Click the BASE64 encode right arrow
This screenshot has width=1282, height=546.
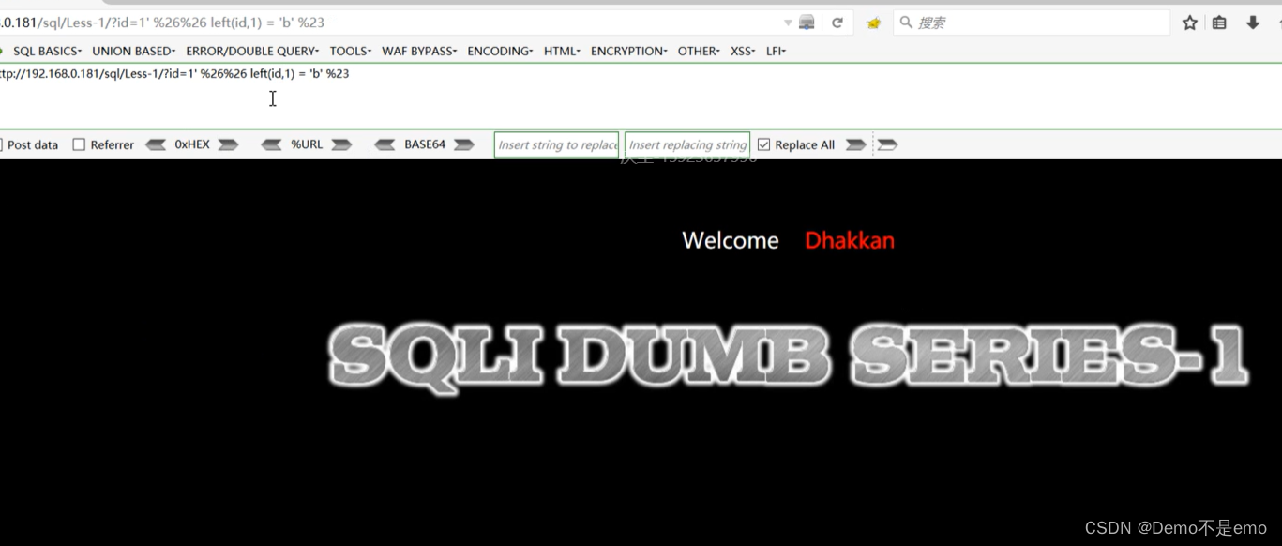click(x=464, y=144)
